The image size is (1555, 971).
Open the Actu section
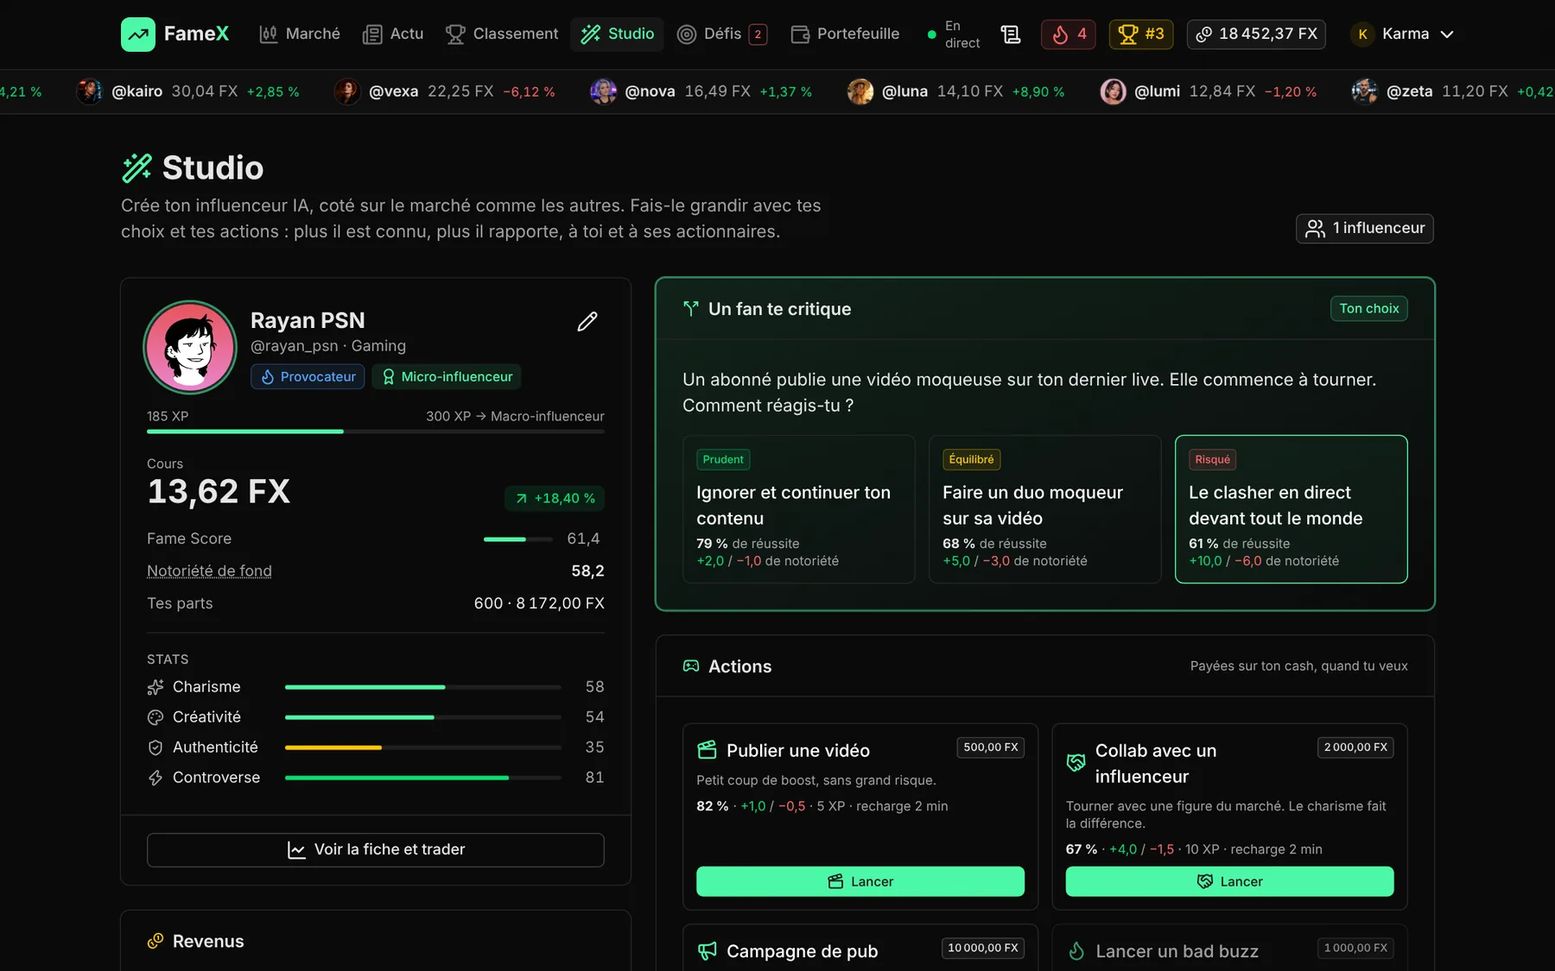(x=393, y=35)
